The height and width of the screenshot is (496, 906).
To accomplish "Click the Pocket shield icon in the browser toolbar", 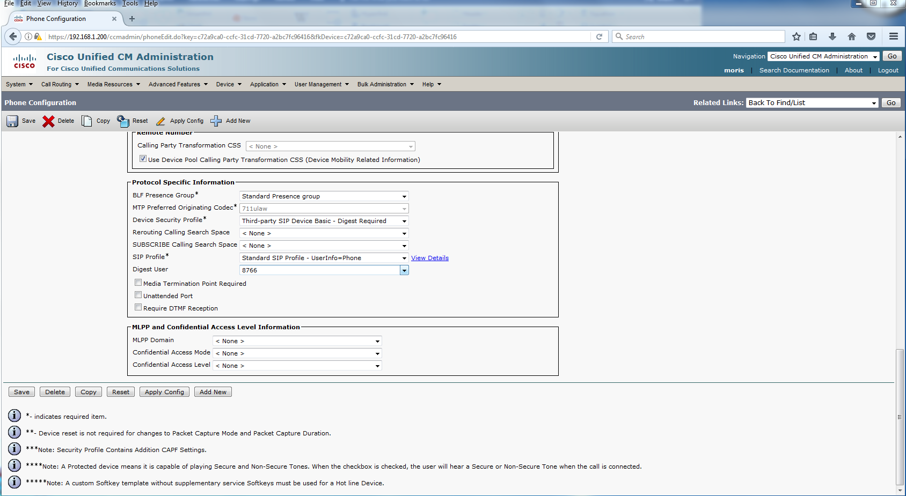I will tap(871, 36).
